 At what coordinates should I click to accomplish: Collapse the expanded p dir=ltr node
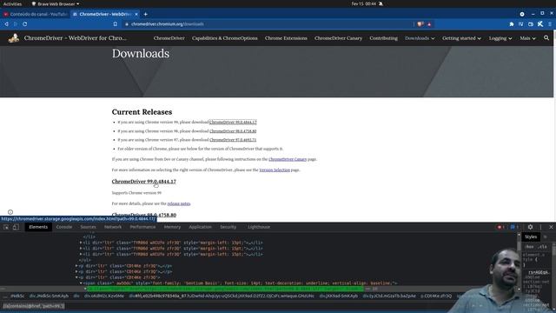click(x=76, y=277)
